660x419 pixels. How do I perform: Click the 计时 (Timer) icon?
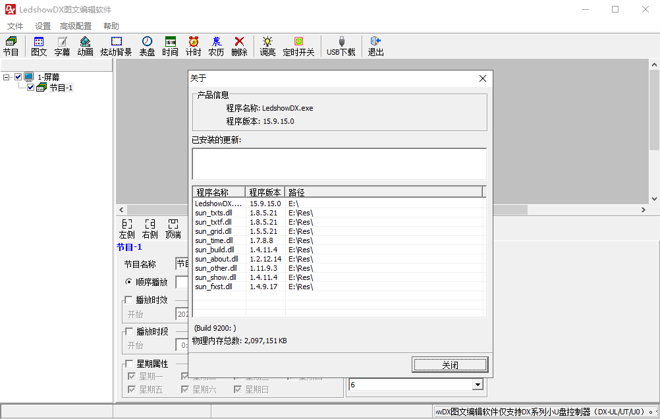click(194, 45)
